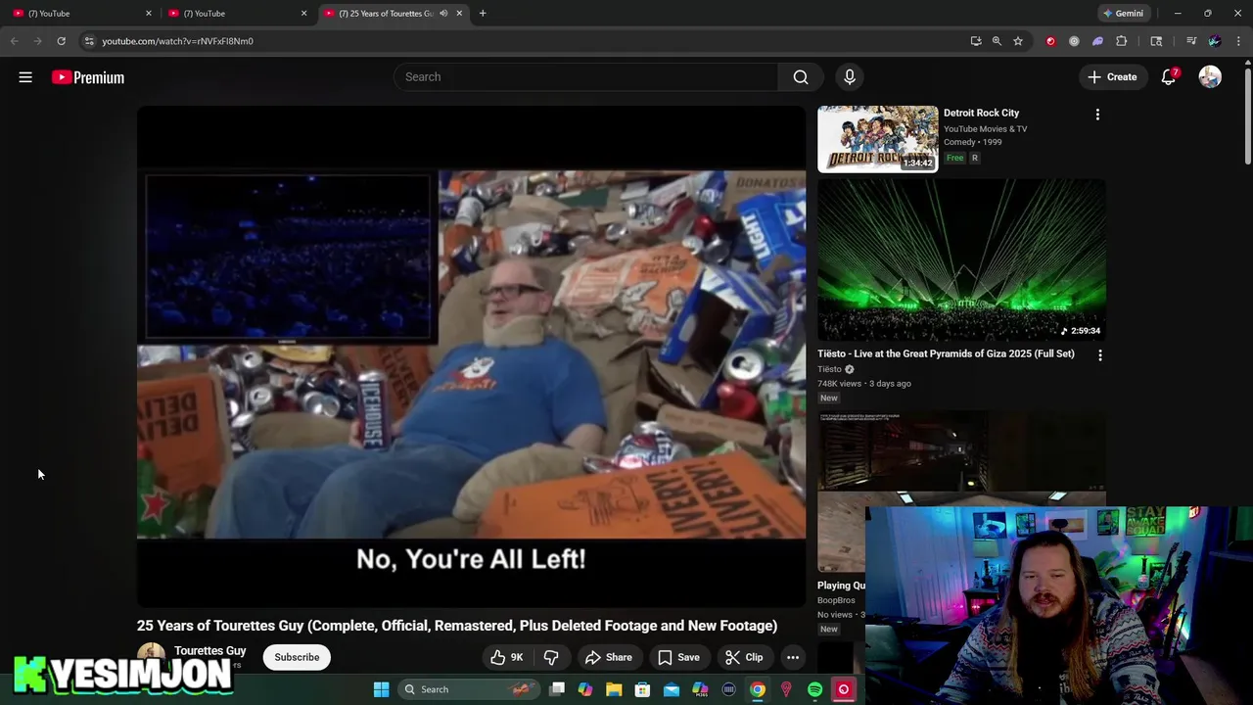Open Windows Start menu
The image size is (1253, 705).
tap(381, 689)
